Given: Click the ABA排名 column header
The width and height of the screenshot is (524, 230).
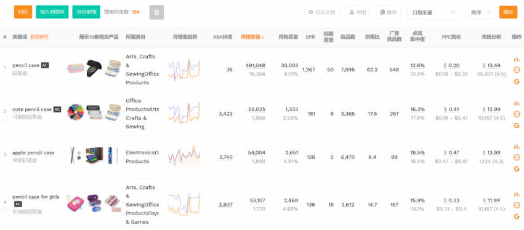Looking at the screenshot, I should point(222,37).
